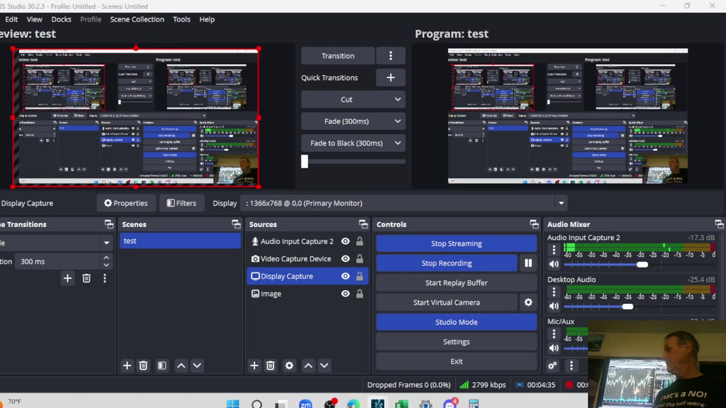Viewport: 726px width, 408px height.
Task: Mute Desktop Audio speaker icon
Action: [554, 306]
